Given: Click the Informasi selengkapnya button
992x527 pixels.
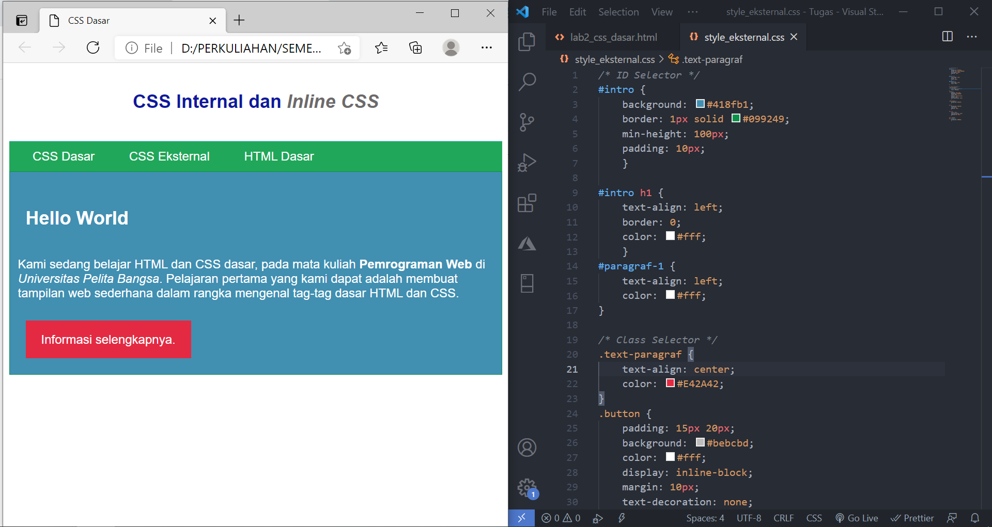Looking at the screenshot, I should [x=108, y=339].
